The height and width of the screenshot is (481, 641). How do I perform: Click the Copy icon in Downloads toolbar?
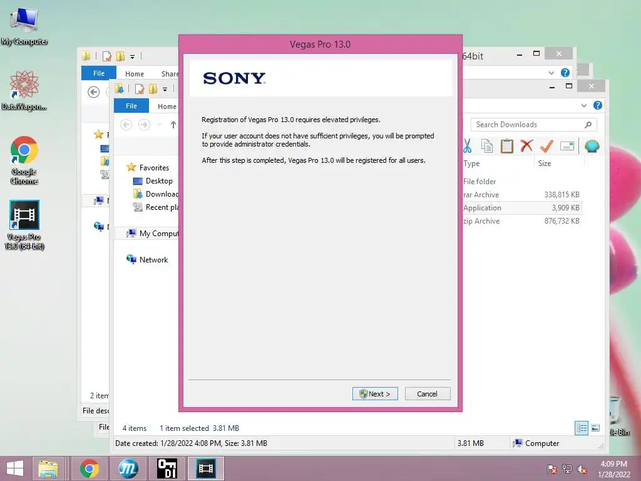point(487,146)
